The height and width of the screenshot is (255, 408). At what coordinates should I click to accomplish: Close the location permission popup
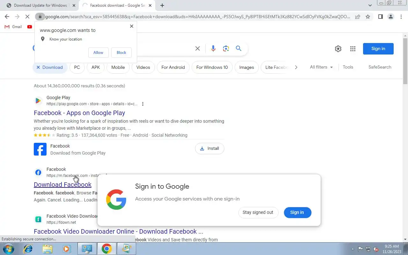click(132, 26)
